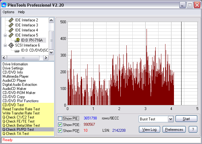This screenshot has width=202, height=144.
Task: Open Drive Settings function
Action: (13, 68)
